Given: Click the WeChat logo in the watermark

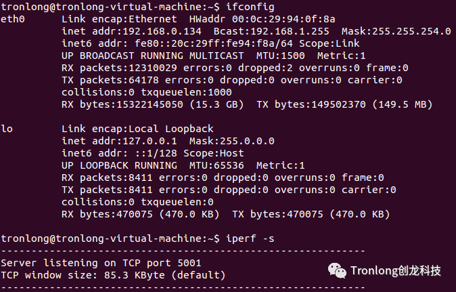Looking at the screenshot, I should [x=336, y=270].
